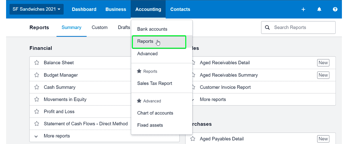The width and height of the screenshot is (348, 144).
Task: Open the Budget Manager report
Action: click(61, 75)
